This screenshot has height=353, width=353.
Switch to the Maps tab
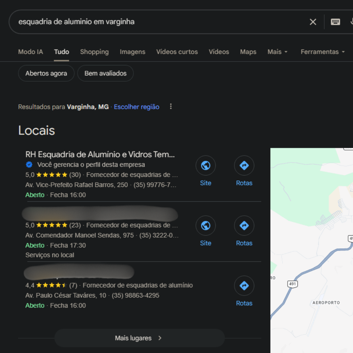tap(248, 52)
